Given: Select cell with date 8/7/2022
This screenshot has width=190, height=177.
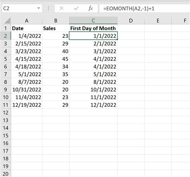Looking at the screenshot, I should (26, 82).
